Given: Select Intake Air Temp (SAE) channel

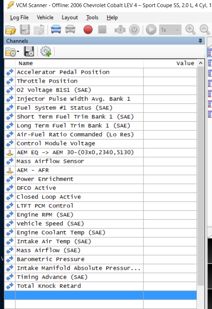Looking at the screenshot, I should (101, 241).
